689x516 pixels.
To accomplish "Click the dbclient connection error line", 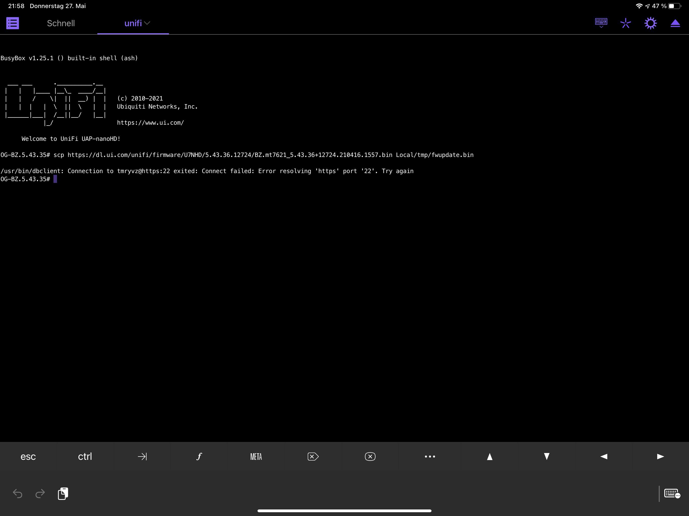I will point(207,171).
